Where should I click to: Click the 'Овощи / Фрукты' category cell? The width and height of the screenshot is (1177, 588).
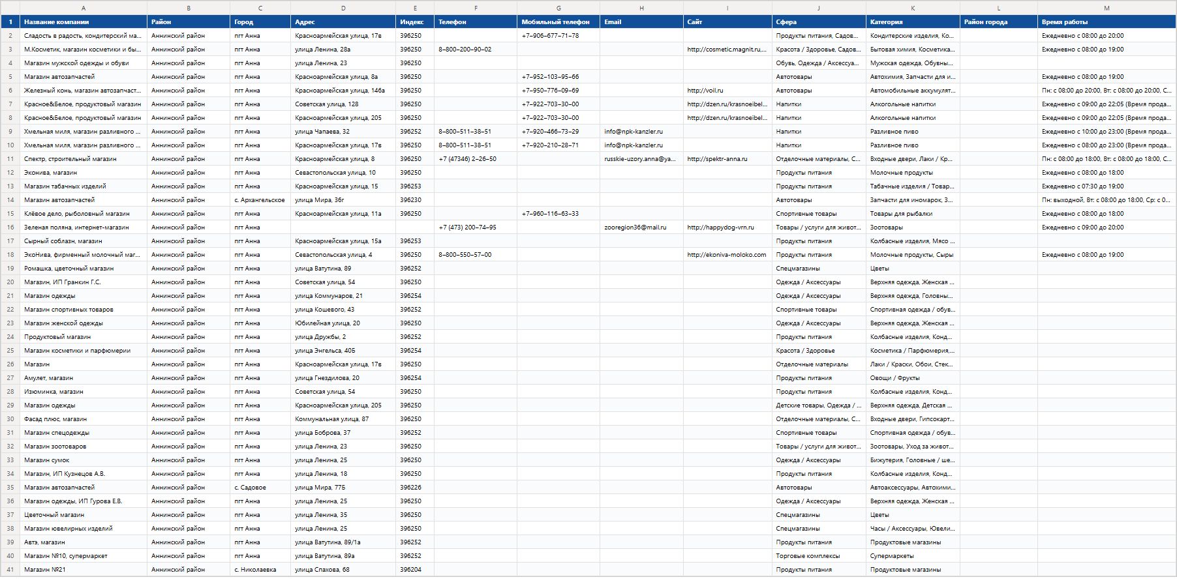(913, 377)
